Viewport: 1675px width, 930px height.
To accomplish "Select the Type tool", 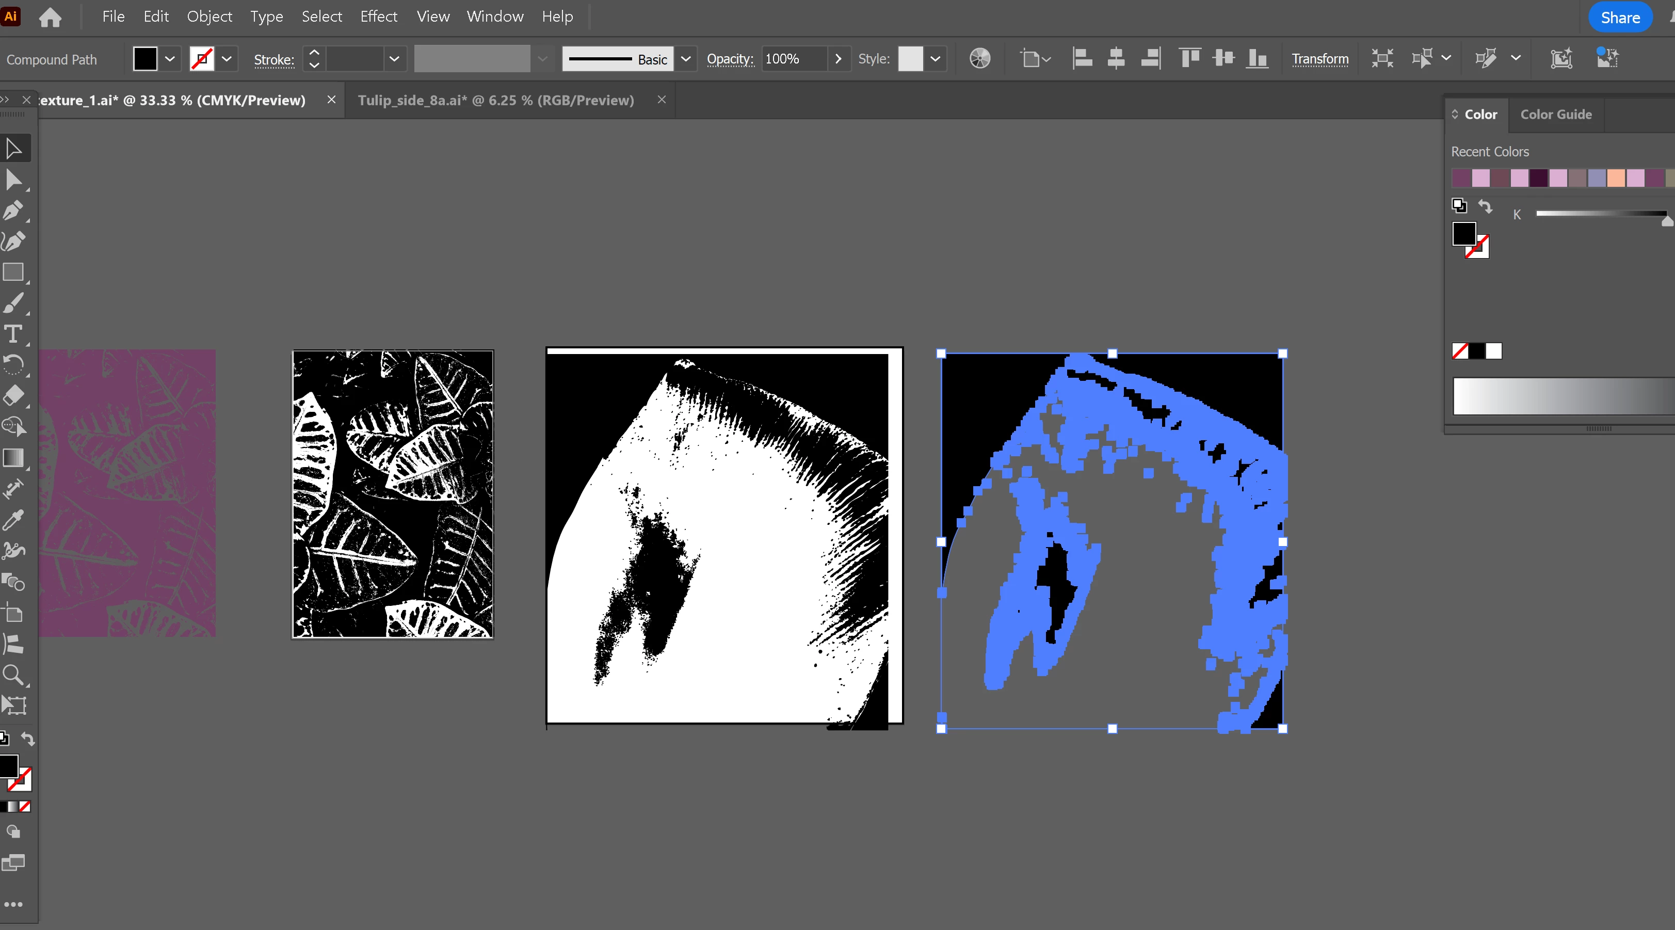I will pyautogui.click(x=13, y=334).
